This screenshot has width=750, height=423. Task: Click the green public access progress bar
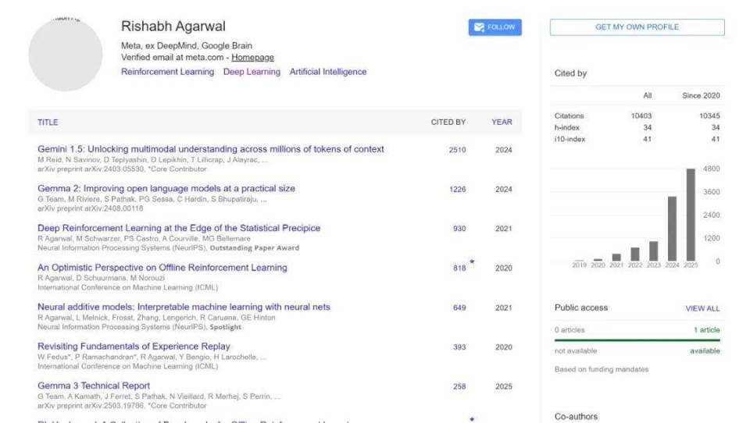(x=637, y=340)
